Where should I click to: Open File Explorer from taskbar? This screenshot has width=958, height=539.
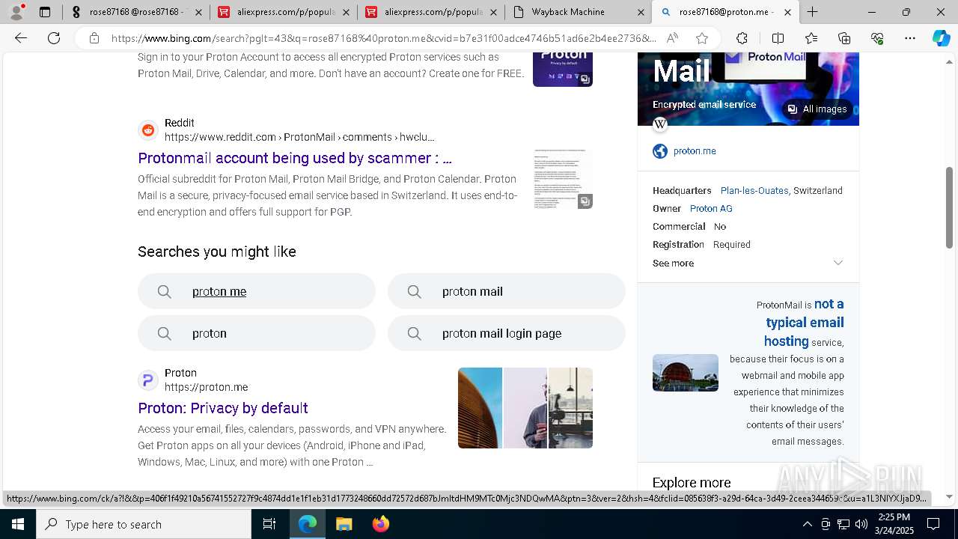(x=344, y=524)
